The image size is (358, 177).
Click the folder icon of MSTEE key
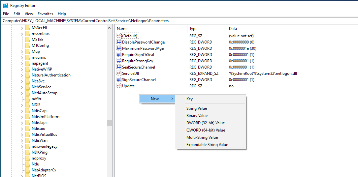pos(28,40)
